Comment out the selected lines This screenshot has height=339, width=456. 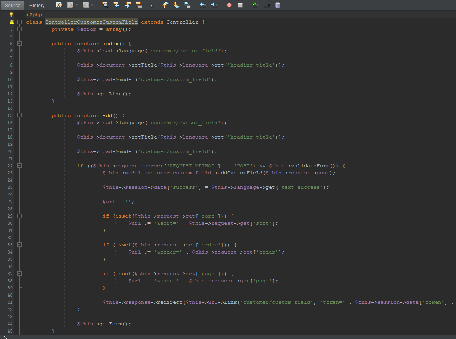pos(255,5)
